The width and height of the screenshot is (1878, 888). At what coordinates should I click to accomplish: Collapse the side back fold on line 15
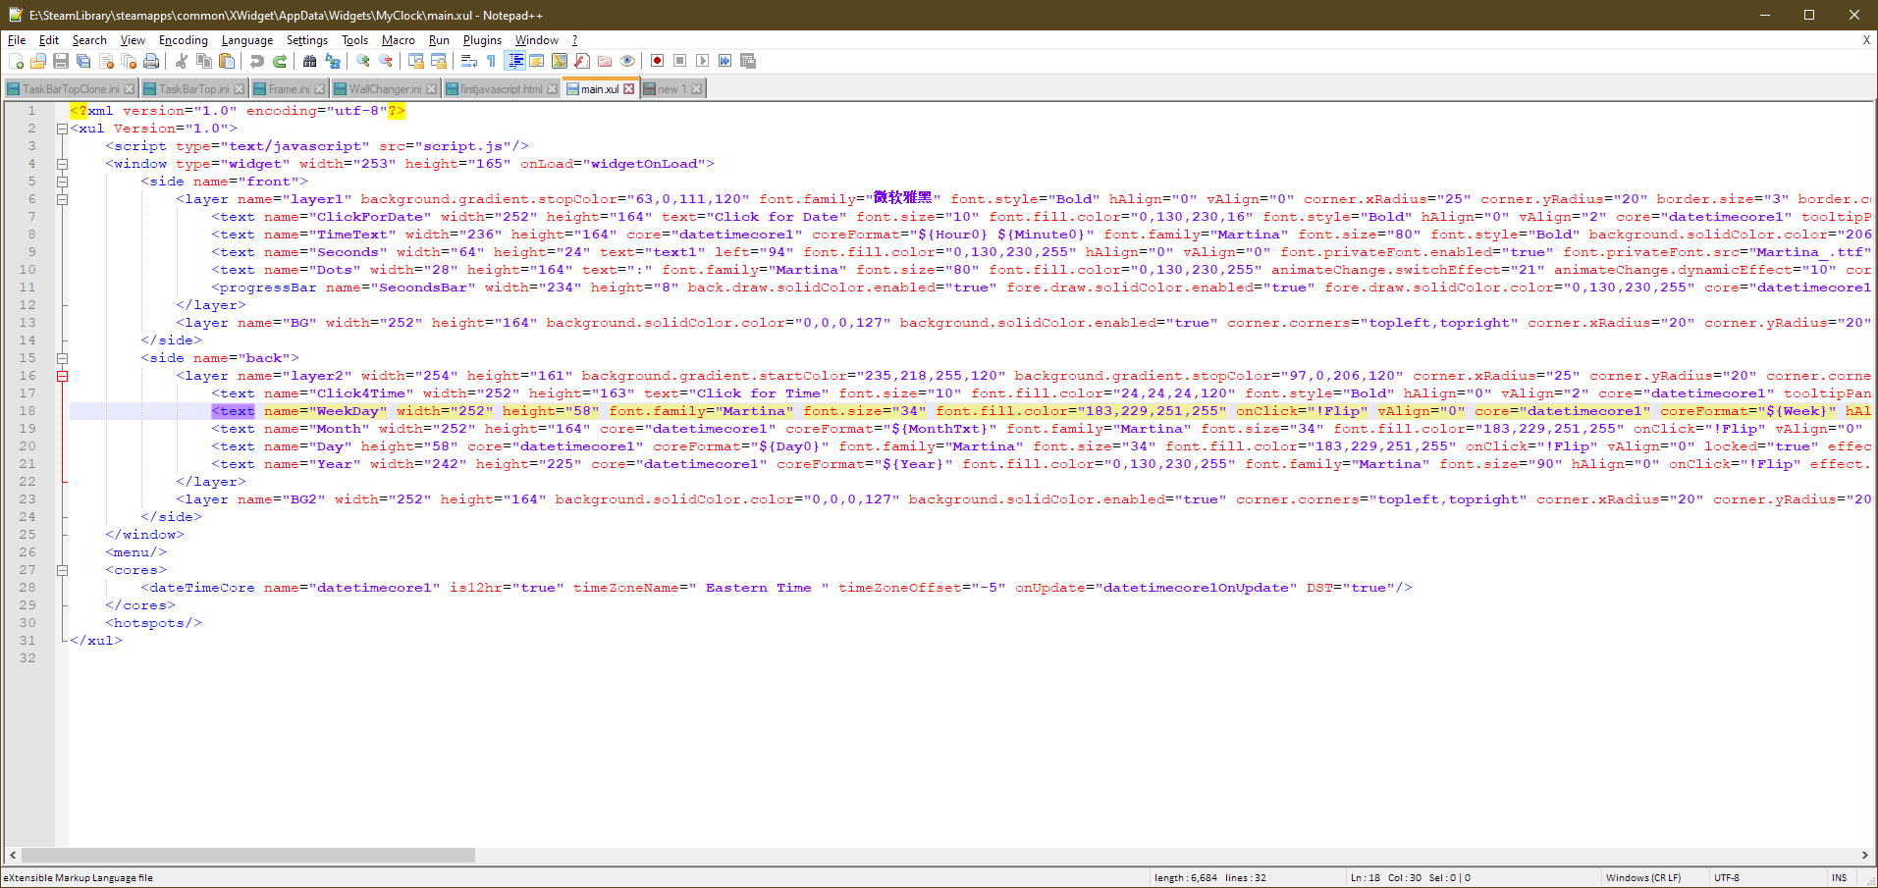[62, 358]
